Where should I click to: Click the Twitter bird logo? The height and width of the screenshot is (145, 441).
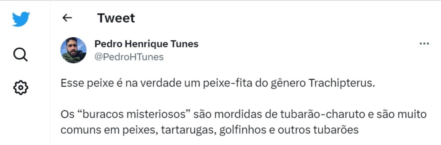pyautogui.click(x=21, y=19)
